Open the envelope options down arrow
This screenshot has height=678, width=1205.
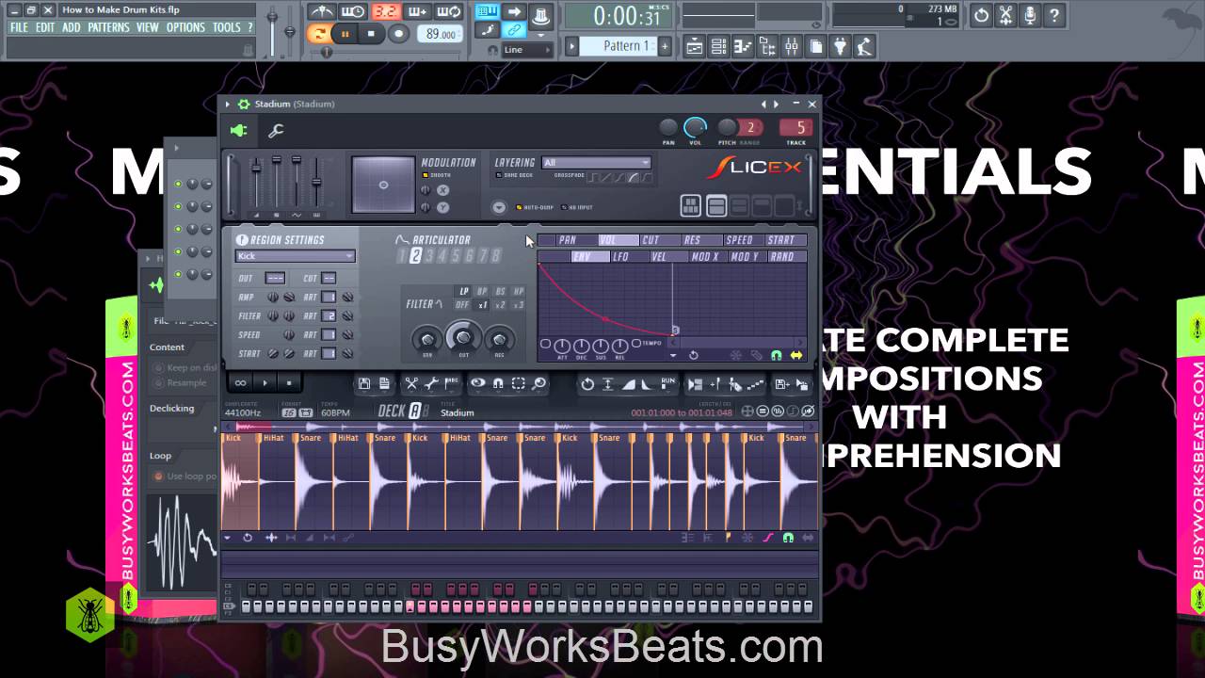pyautogui.click(x=673, y=355)
